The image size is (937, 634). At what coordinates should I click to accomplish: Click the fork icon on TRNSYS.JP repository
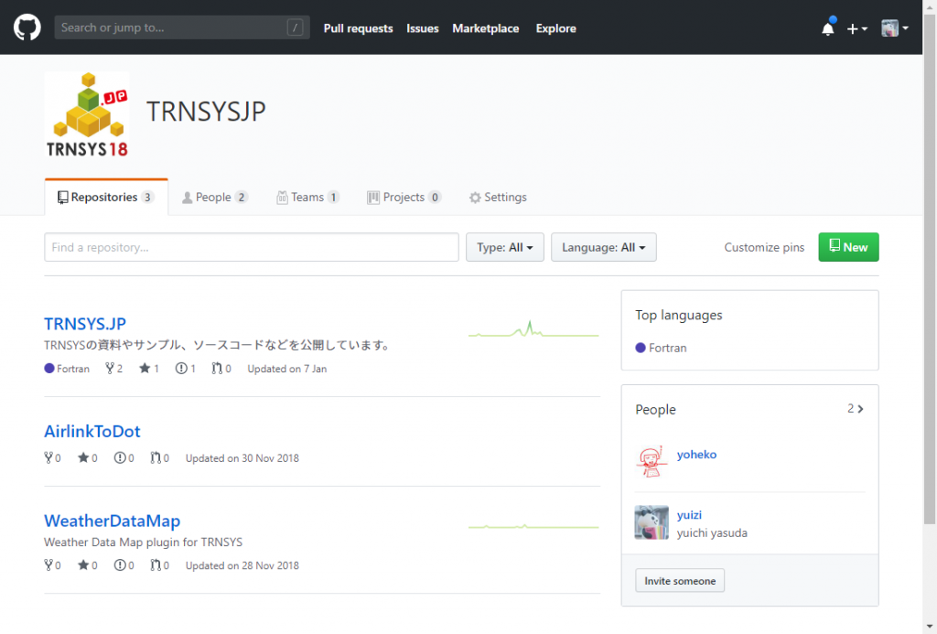coord(107,368)
